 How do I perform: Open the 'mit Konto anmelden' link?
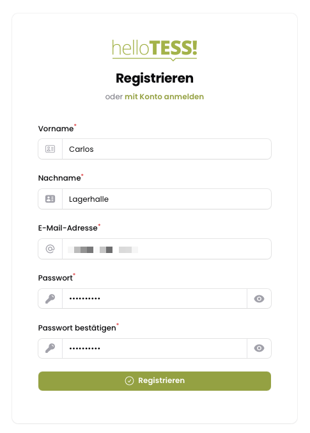[x=164, y=97]
